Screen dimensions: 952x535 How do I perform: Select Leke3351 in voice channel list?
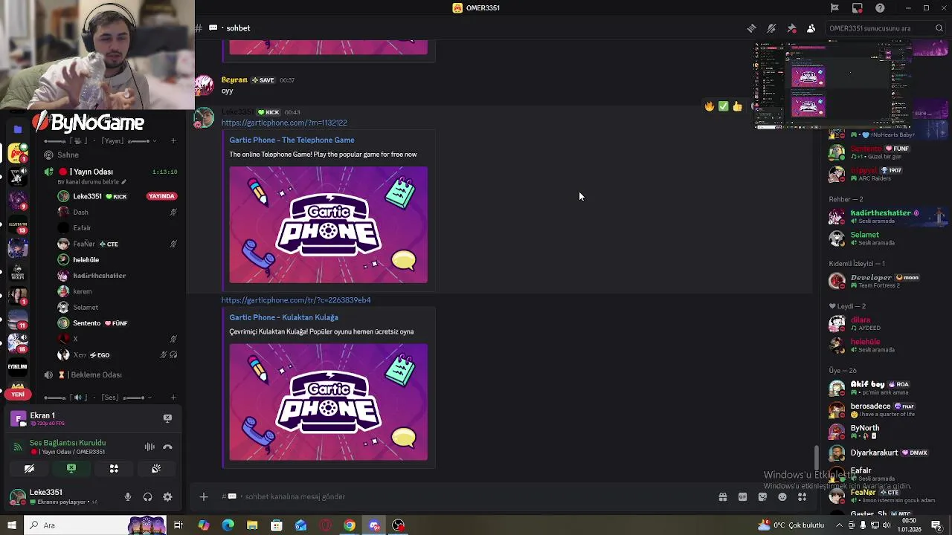[x=117, y=196]
